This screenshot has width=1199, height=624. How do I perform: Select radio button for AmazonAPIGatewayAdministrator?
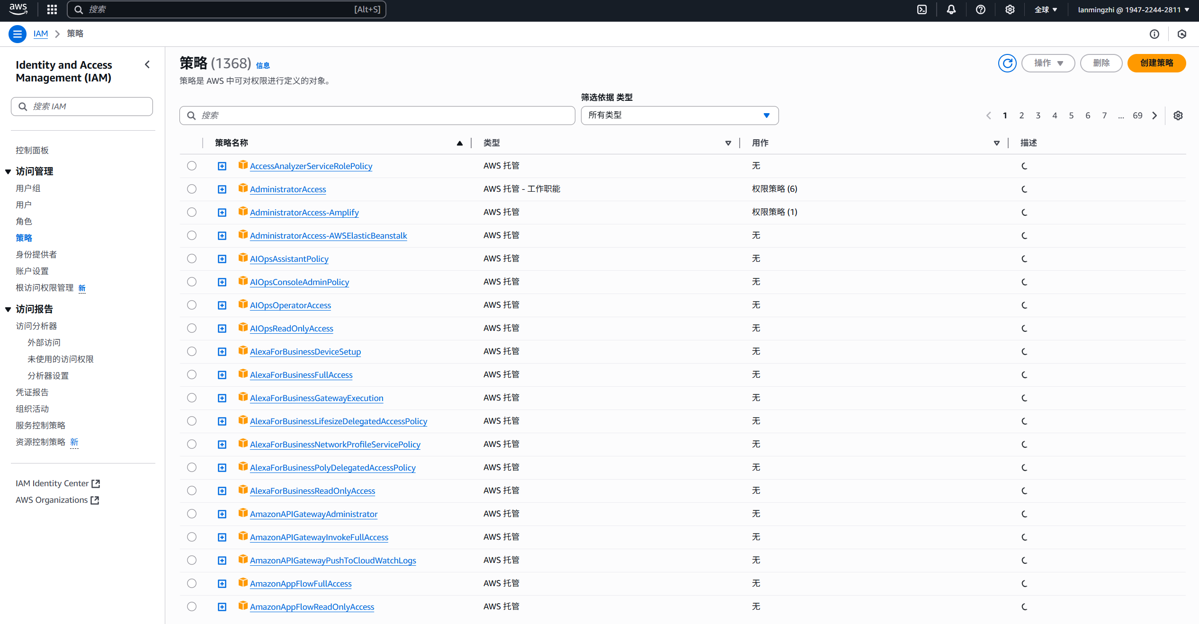[x=192, y=514]
